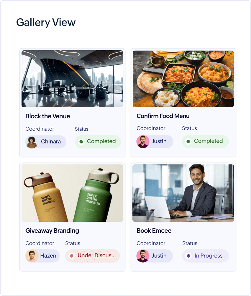Image resolution: width=251 pixels, height=296 pixels.
Task: Open the In Progress status badge
Action: (206, 256)
